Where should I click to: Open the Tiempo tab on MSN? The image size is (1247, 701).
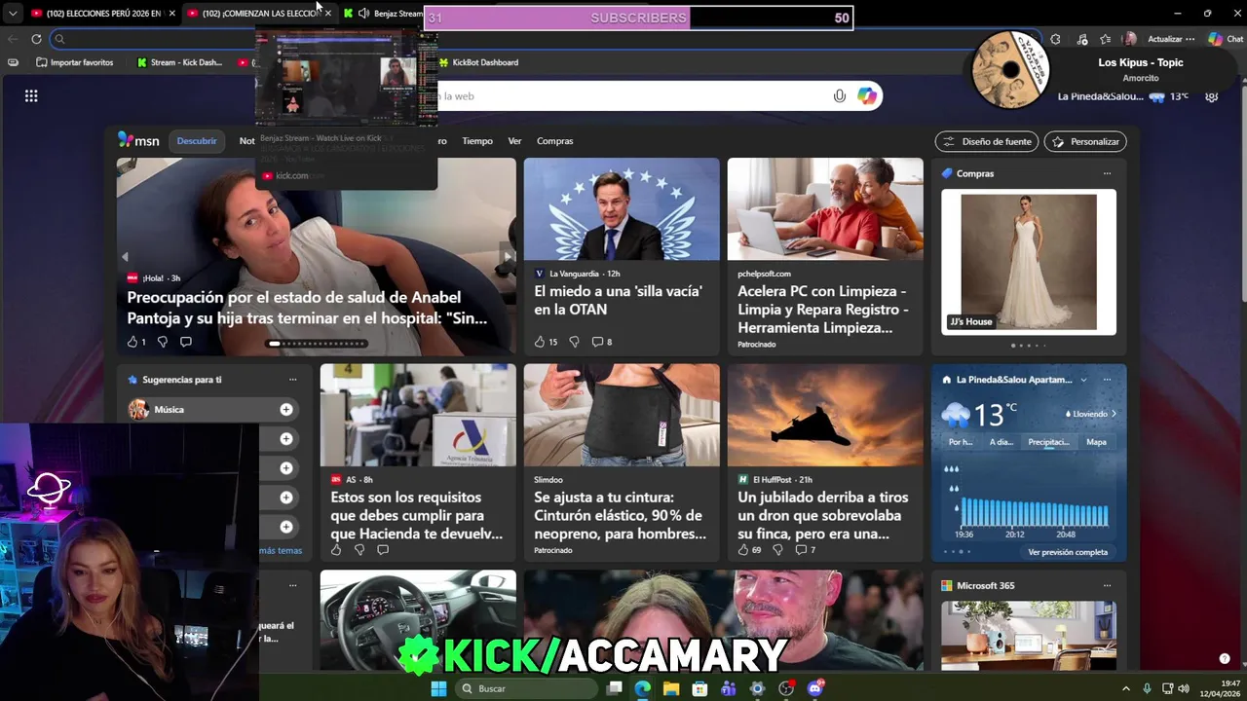coord(477,141)
